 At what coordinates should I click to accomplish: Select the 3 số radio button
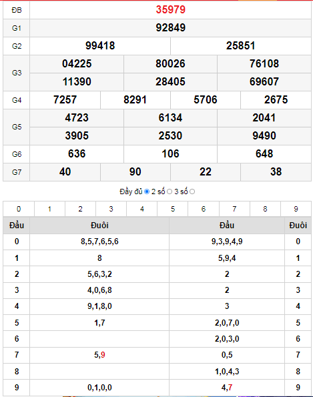click(x=192, y=191)
